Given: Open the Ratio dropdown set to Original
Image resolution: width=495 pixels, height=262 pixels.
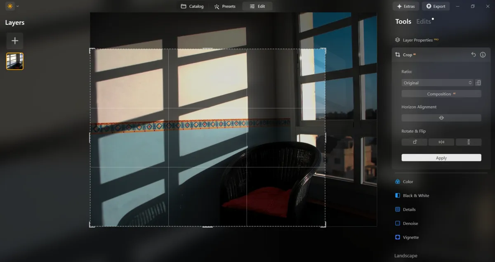Looking at the screenshot, I should coord(436,83).
